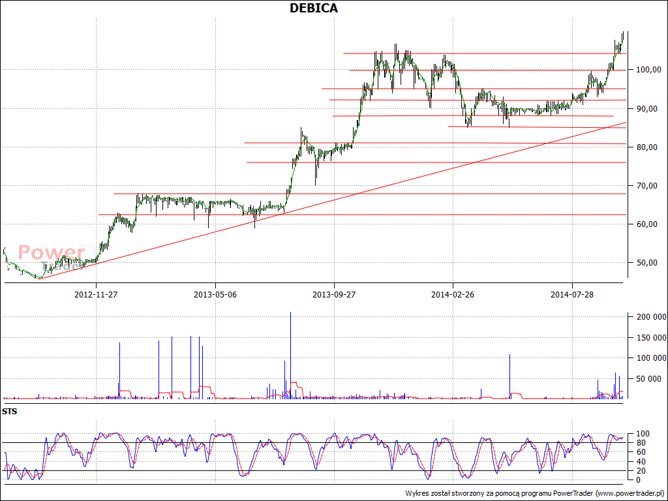Select the 2014-07-28 date label
The height and width of the screenshot is (501, 668).
pos(572,294)
